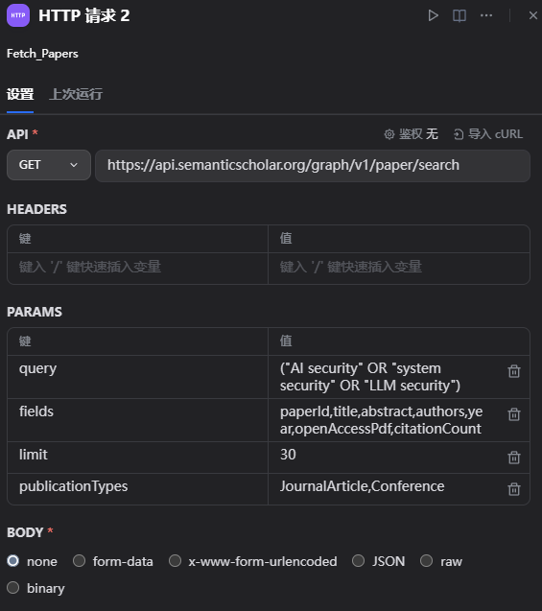
Task: Open the help docs book icon
Action: pyautogui.click(x=460, y=15)
